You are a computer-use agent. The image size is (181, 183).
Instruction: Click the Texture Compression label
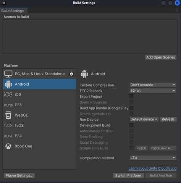(97, 85)
